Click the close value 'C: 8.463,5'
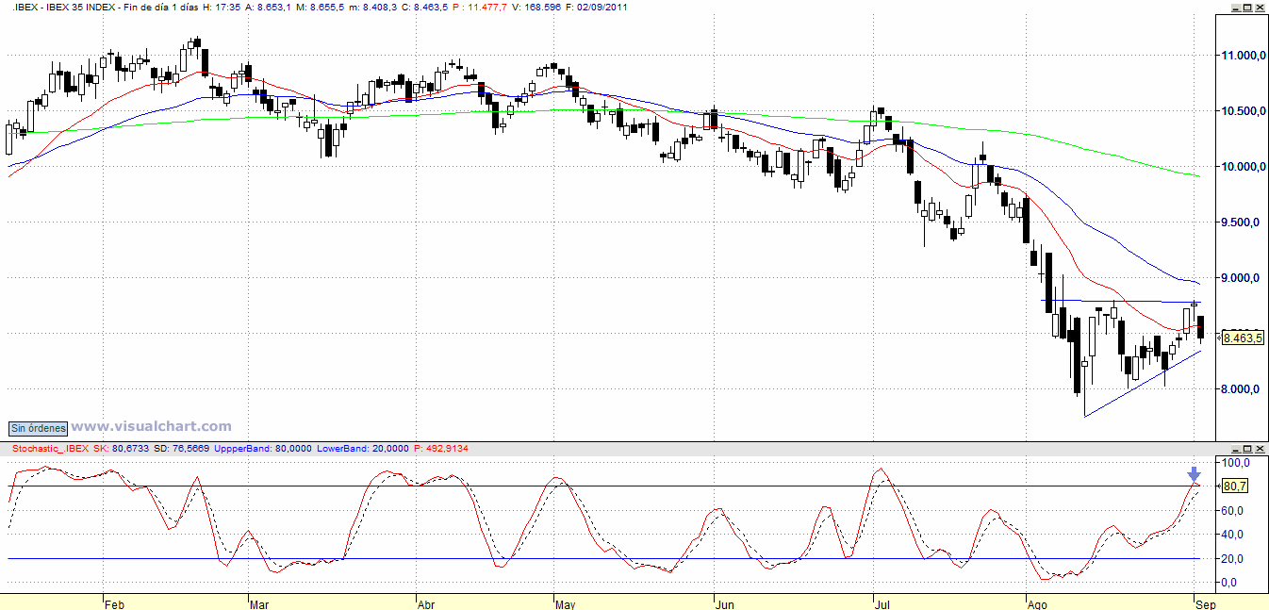The height and width of the screenshot is (610, 1269). pyautogui.click(x=424, y=7)
